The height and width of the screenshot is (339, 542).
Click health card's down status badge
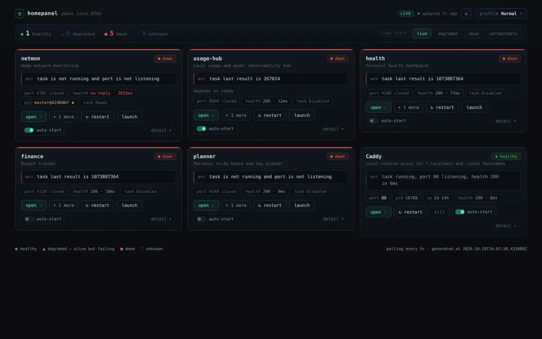click(x=510, y=58)
